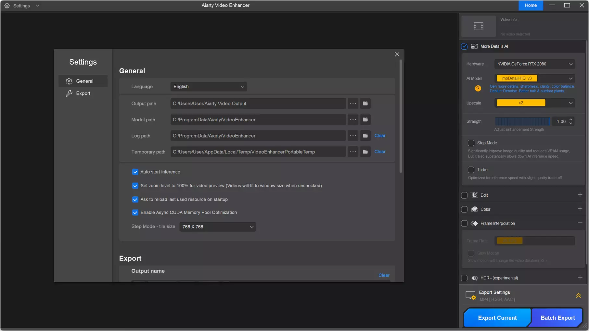The height and width of the screenshot is (331, 589).
Task: Click the Color palette icon
Action: (474, 209)
